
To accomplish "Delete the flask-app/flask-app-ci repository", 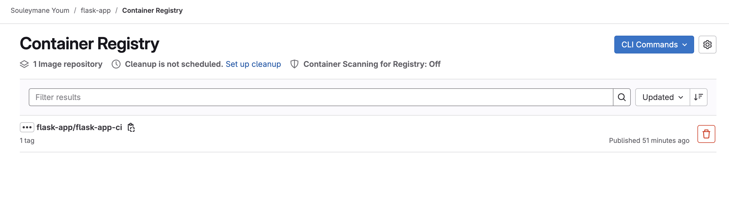I will [706, 134].
